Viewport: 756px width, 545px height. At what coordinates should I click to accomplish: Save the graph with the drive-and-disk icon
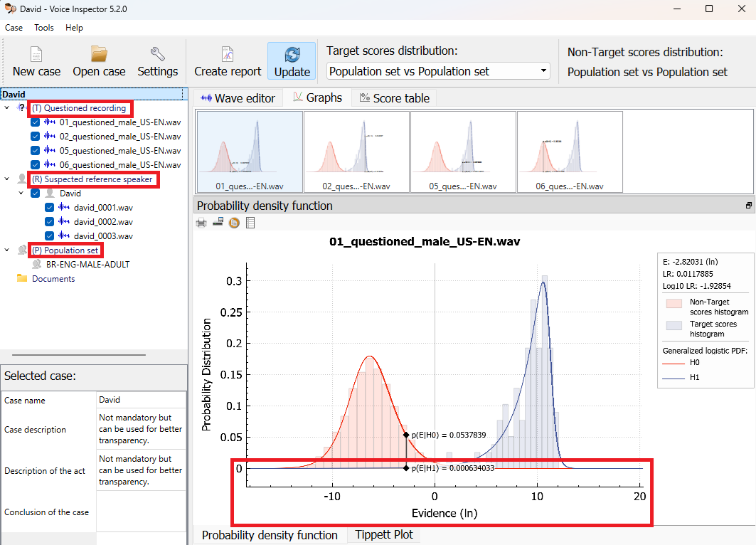tap(218, 223)
